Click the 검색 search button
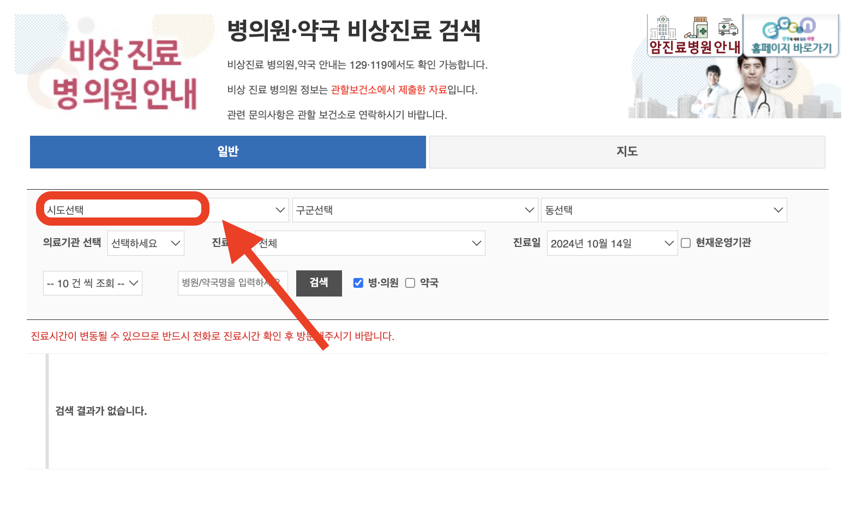 click(x=319, y=283)
